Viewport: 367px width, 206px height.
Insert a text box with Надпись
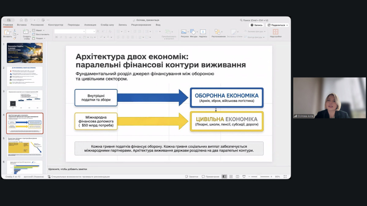pyautogui.click(x=203, y=32)
